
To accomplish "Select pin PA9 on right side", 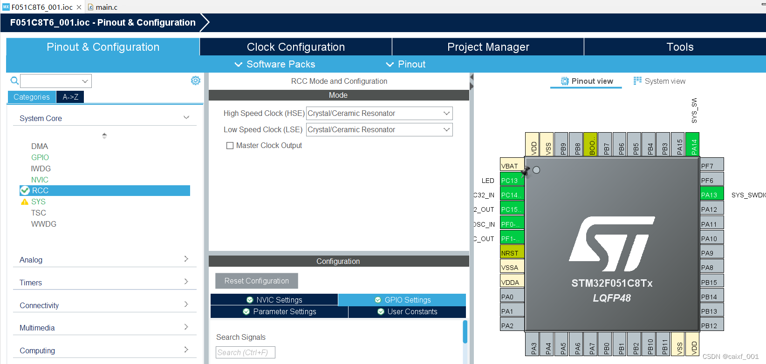I will (712, 252).
